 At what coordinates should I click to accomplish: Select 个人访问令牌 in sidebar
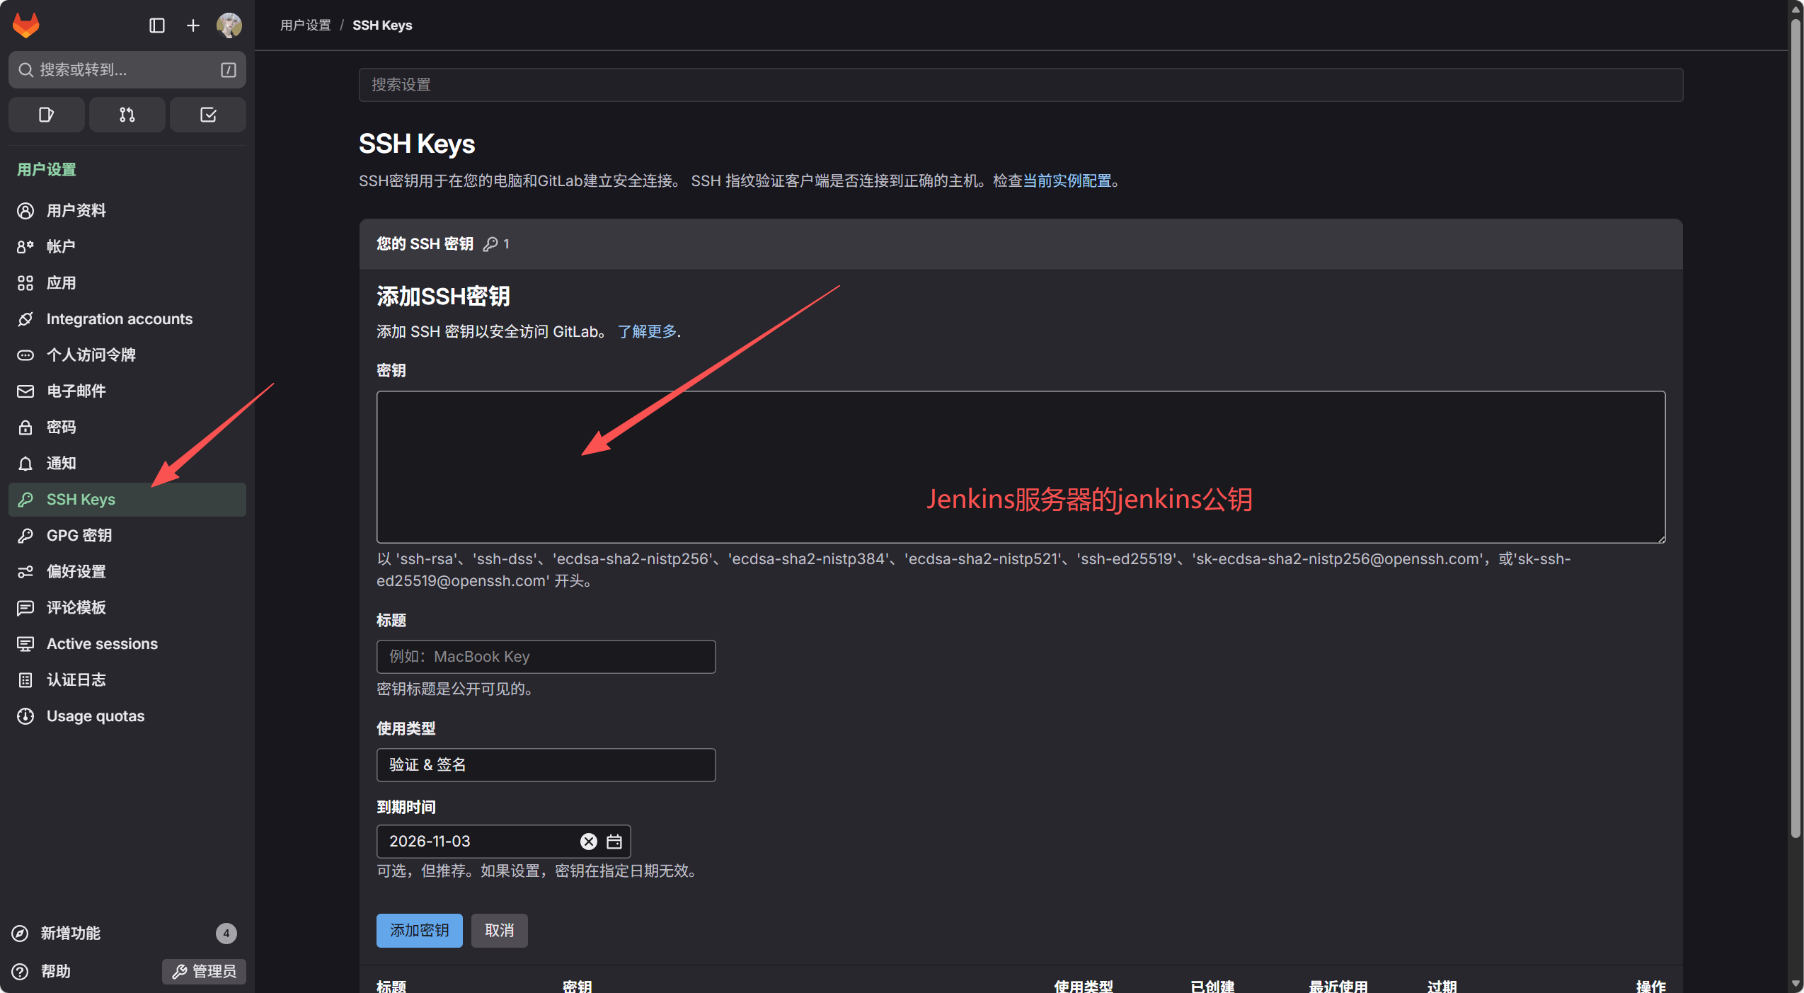click(91, 355)
